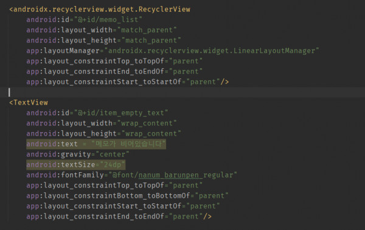Screen dimensions: 365x230
Task: Place cursor on the empty line above TextView
Action: 182,92
